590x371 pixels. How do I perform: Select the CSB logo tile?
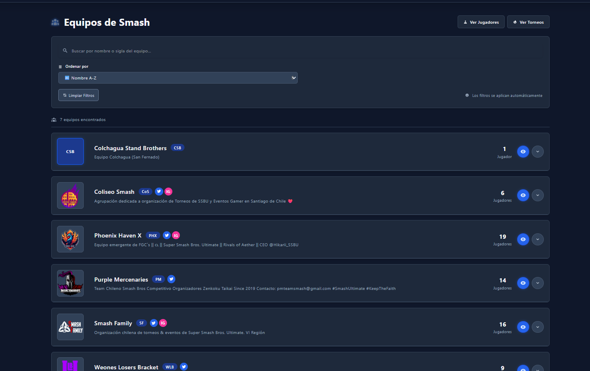coord(70,151)
